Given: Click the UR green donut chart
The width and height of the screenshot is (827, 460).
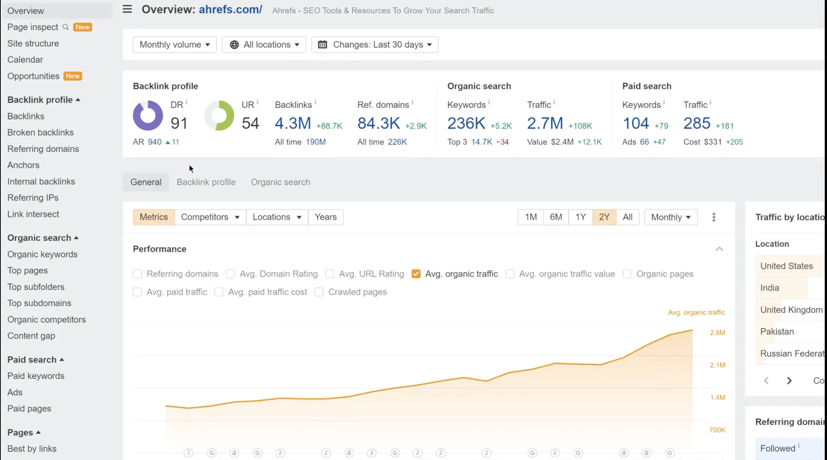Looking at the screenshot, I should (219, 115).
